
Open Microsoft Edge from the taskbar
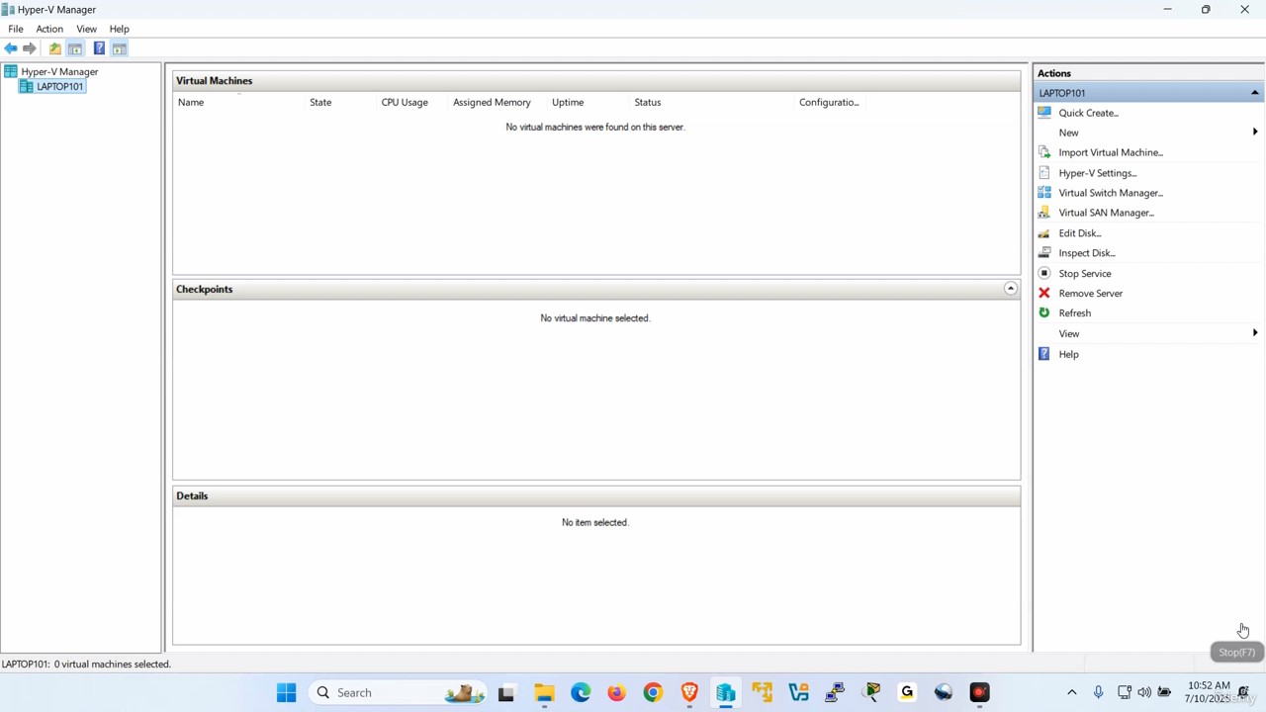pos(581,692)
